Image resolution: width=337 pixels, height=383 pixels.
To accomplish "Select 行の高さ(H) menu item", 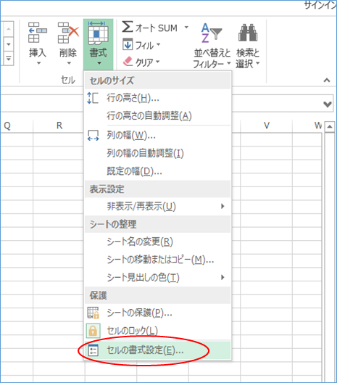I will tap(158, 98).
